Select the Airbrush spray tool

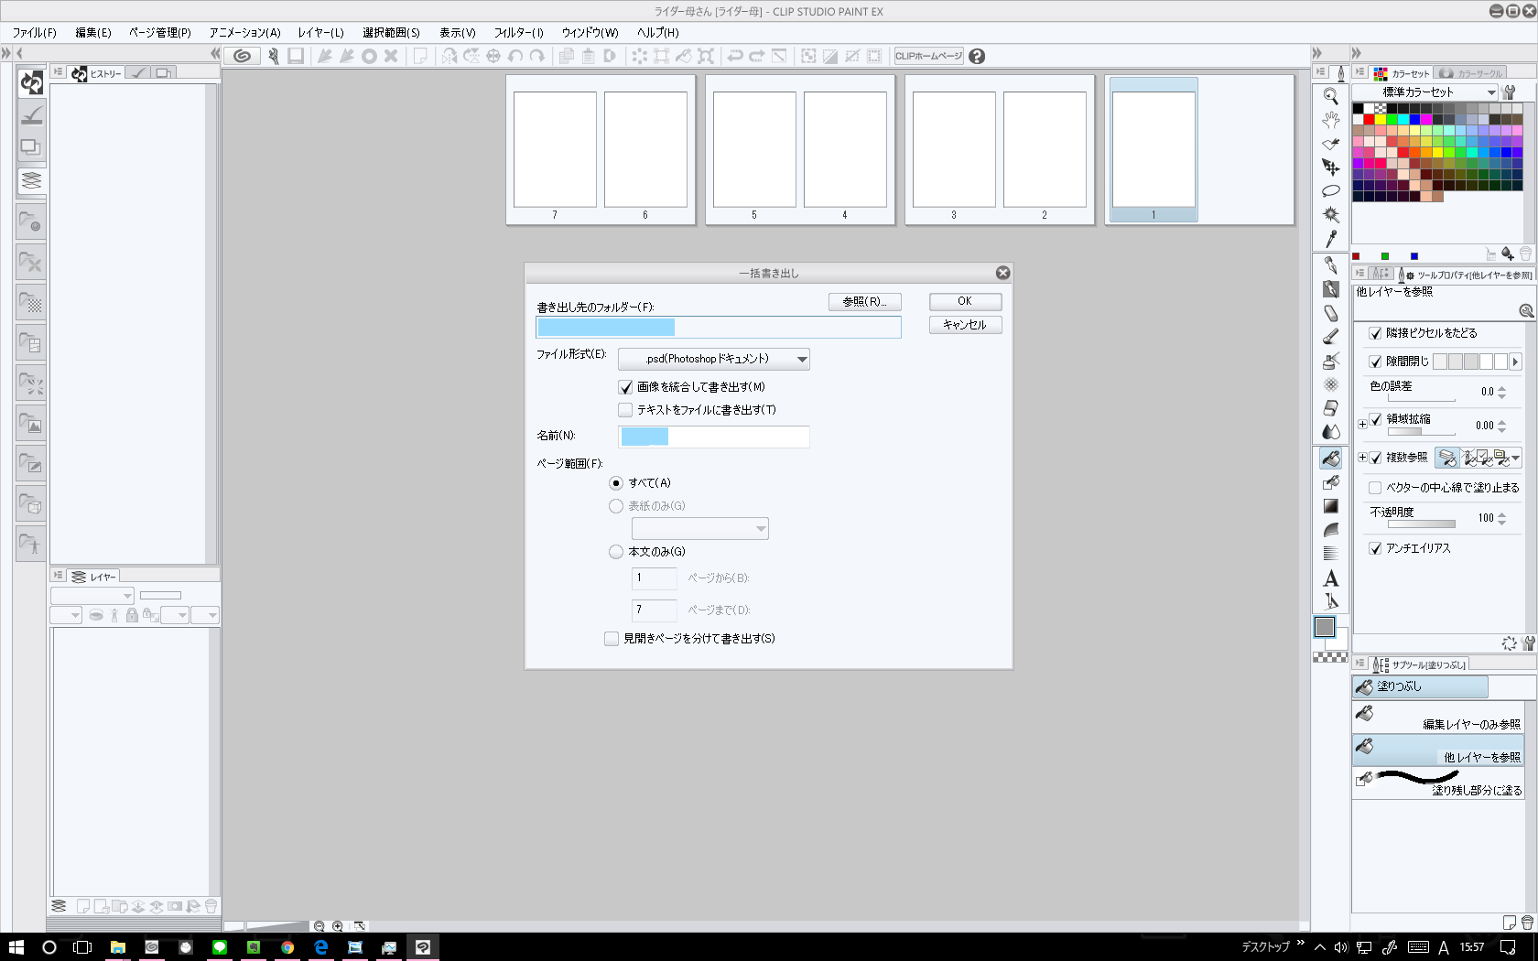[1331, 361]
